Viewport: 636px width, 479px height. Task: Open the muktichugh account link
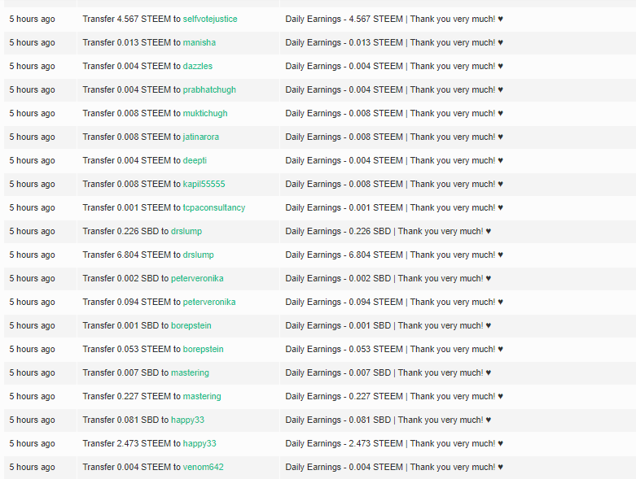tap(205, 113)
